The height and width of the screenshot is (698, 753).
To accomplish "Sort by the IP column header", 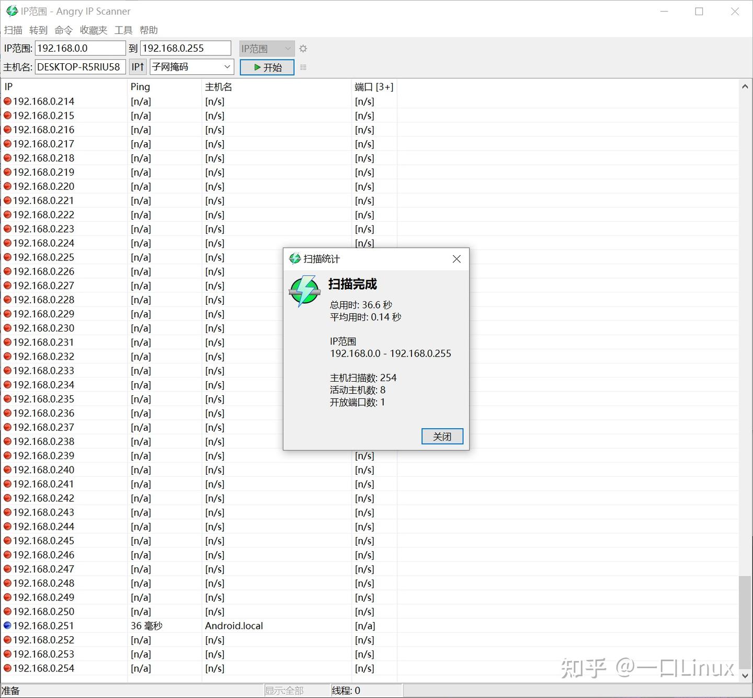I will [64, 87].
